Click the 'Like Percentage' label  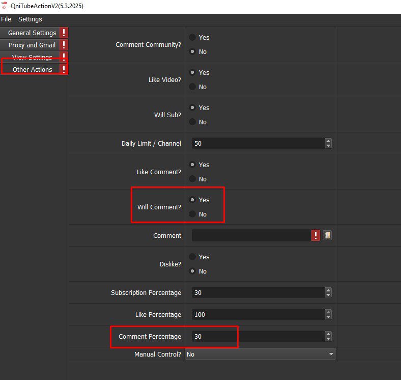(158, 314)
